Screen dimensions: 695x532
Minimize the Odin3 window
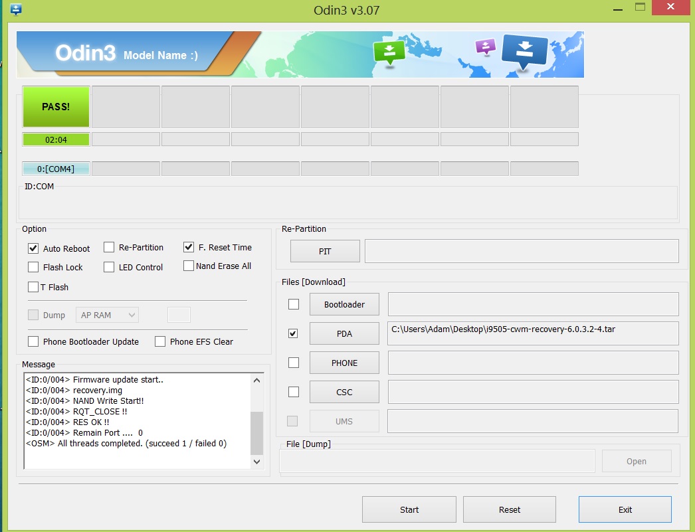(618, 9)
